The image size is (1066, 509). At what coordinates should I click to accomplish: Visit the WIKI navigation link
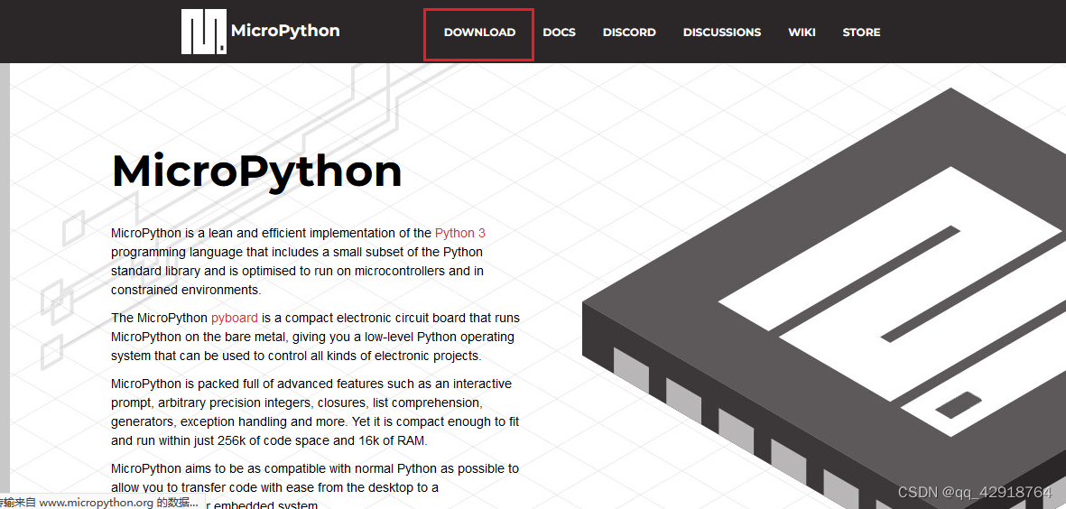[802, 32]
